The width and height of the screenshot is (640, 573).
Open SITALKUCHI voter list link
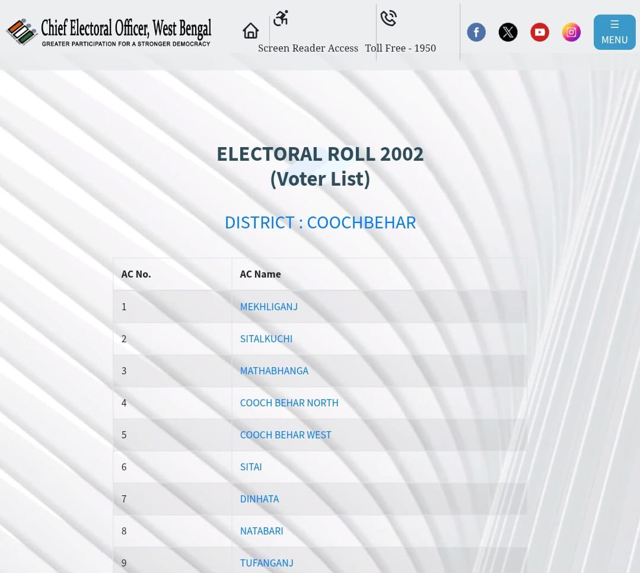(x=266, y=339)
